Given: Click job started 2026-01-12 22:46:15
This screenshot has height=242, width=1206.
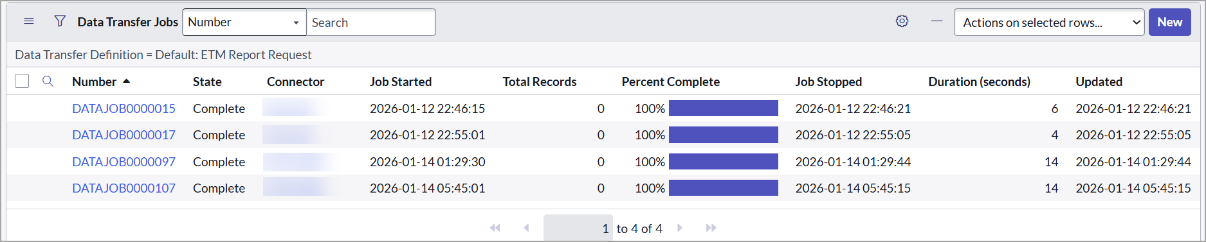Looking at the screenshot, I should click(427, 108).
